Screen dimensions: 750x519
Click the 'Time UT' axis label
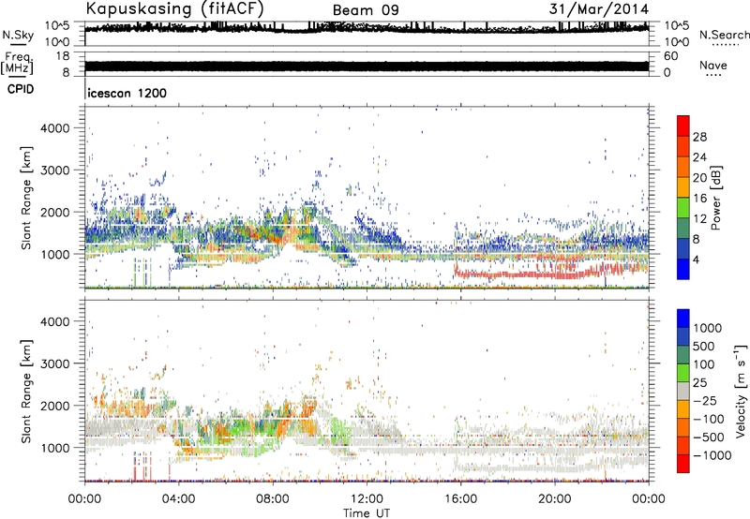(367, 513)
